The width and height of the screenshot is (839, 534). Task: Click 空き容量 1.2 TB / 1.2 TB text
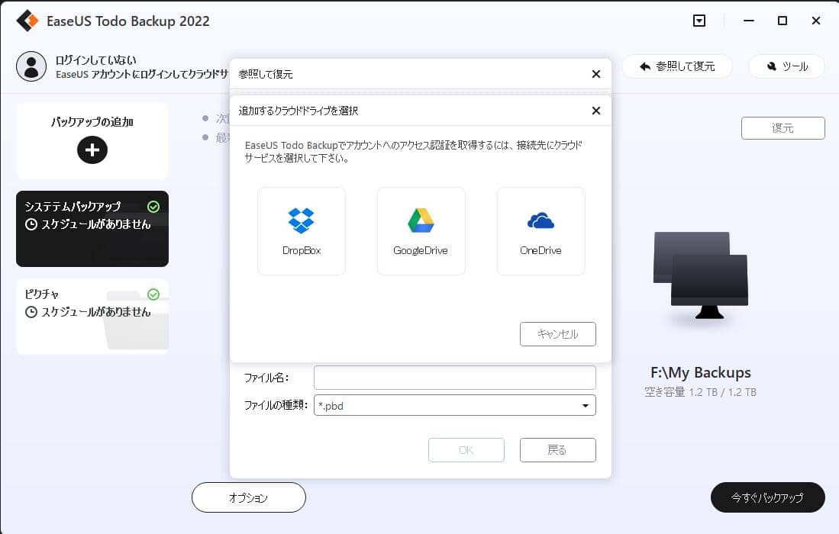[700, 392]
